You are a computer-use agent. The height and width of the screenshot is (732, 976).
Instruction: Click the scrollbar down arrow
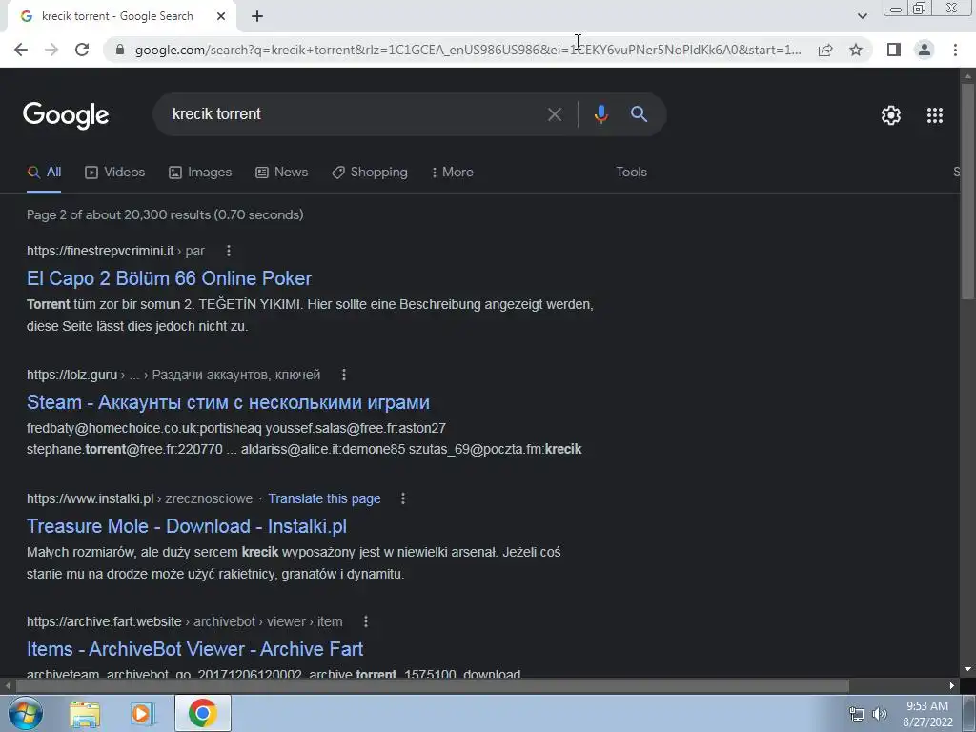coord(967,670)
